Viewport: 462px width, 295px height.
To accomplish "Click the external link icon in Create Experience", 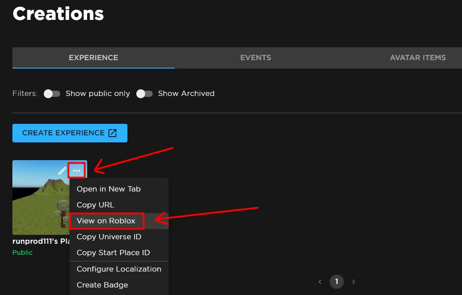I will click(x=112, y=133).
